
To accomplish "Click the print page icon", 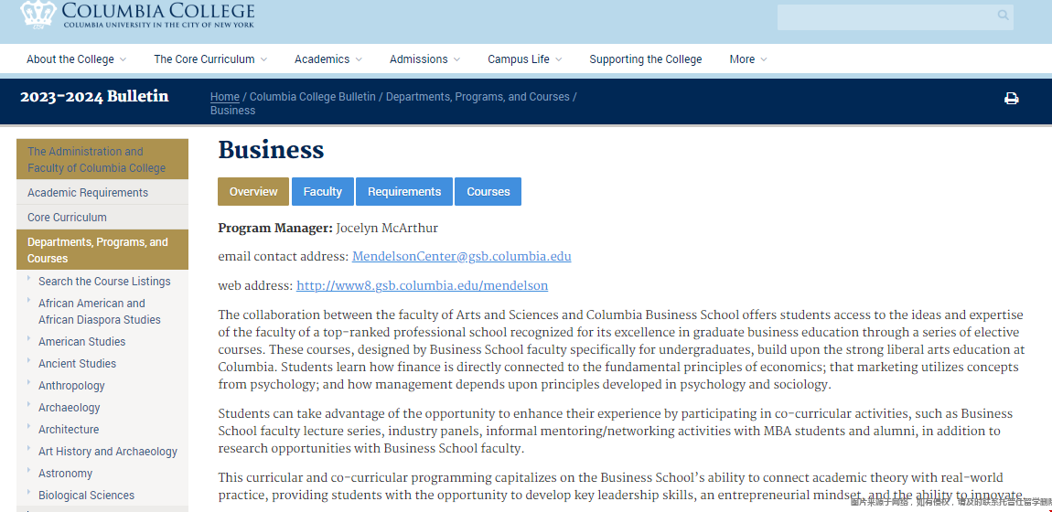I will [1011, 99].
